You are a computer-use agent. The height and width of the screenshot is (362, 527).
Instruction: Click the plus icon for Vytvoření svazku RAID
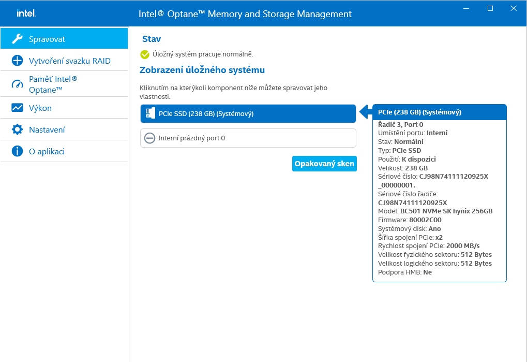17,61
